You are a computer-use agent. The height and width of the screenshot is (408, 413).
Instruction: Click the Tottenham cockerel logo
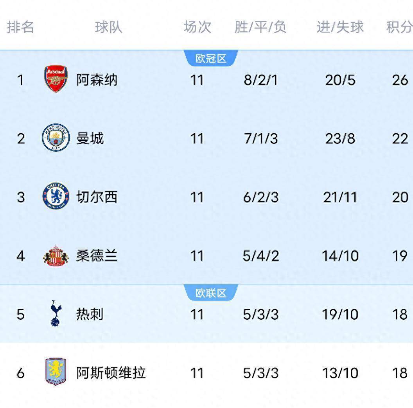[x=56, y=313]
